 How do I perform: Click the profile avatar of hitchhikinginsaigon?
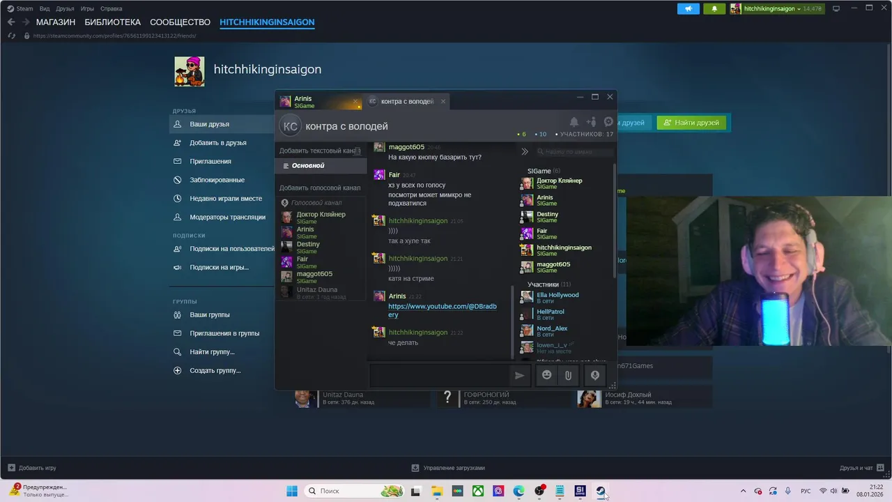[x=190, y=72]
